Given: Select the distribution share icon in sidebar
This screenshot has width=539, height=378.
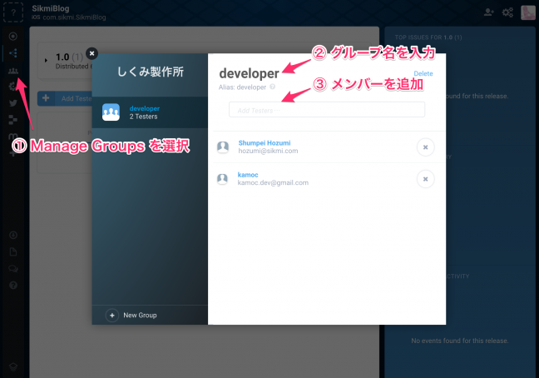Looking at the screenshot, I should click(x=12, y=53).
